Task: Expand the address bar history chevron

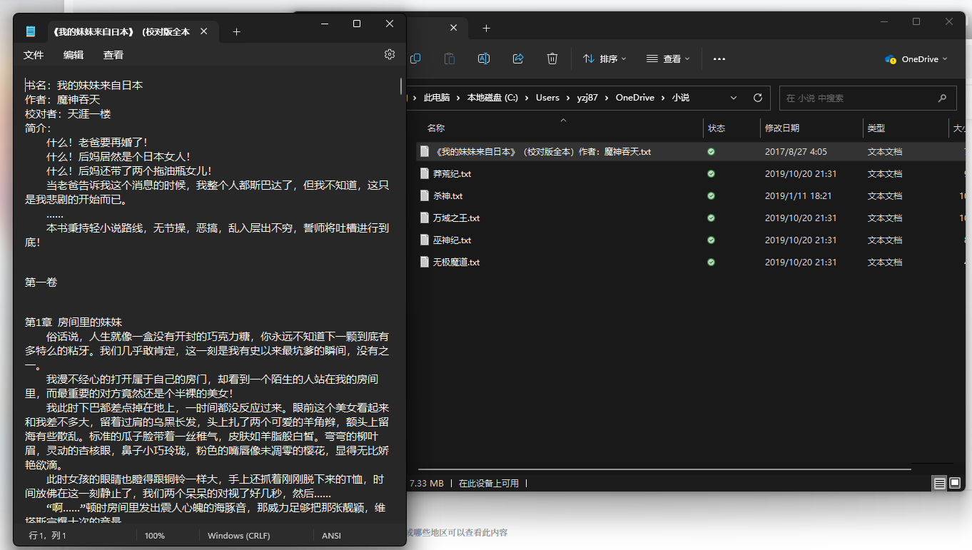Action: (x=734, y=98)
